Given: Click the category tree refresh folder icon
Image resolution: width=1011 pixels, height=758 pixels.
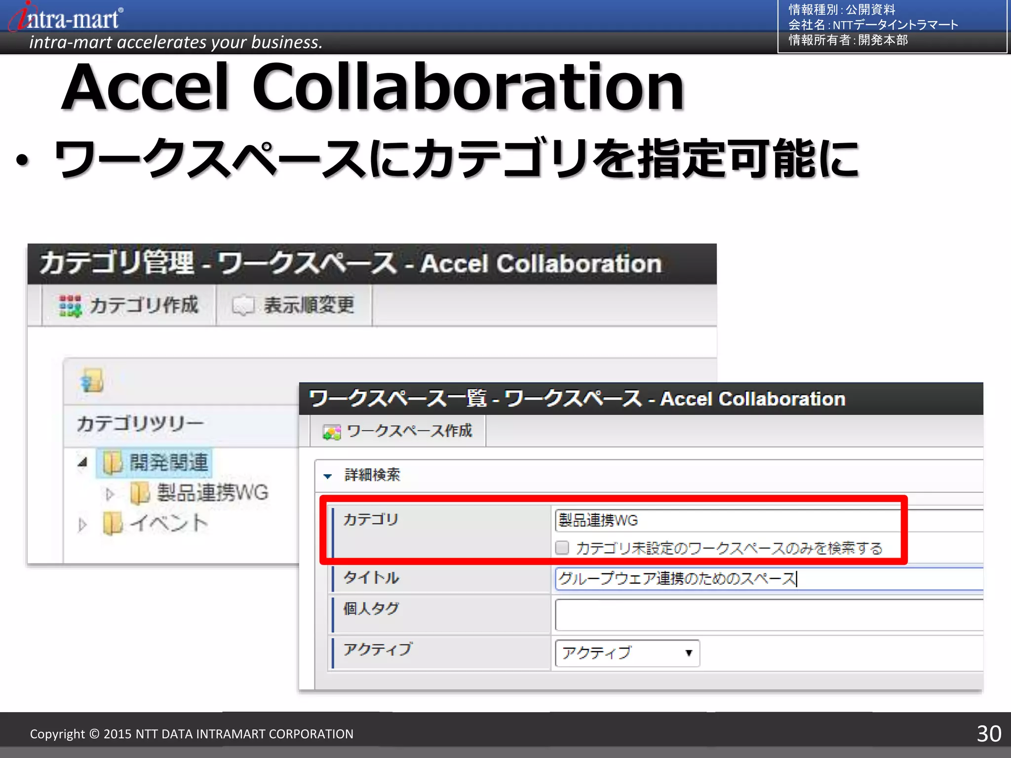Looking at the screenshot, I should tap(92, 380).
